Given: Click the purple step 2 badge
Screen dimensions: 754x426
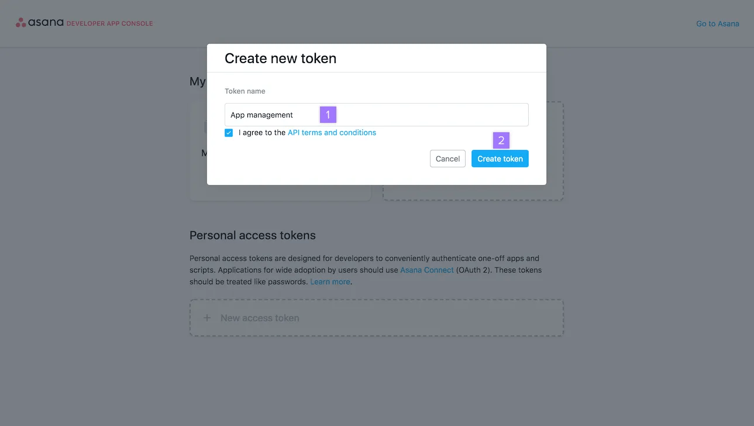Looking at the screenshot, I should point(501,140).
